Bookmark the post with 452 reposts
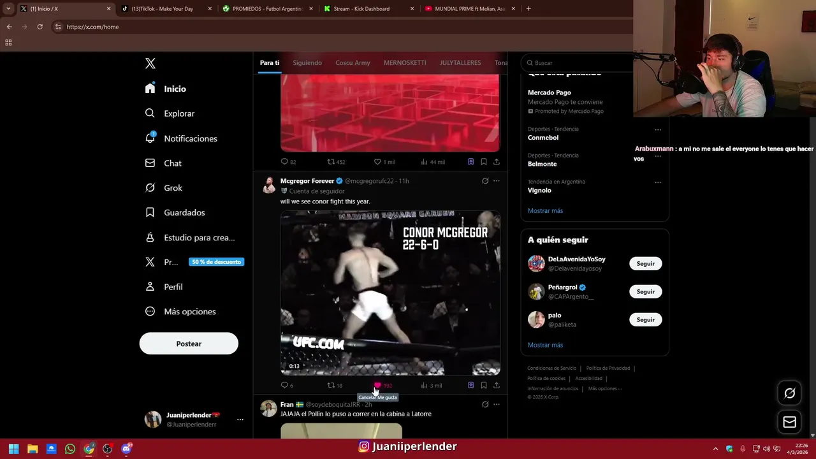The width and height of the screenshot is (816, 459). (484, 162)
